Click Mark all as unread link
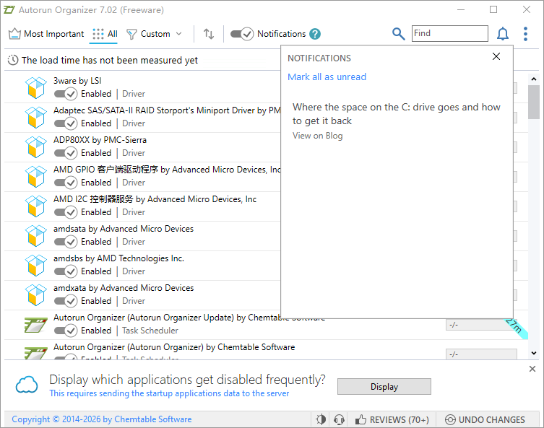Screen dimensions: 544x428 pos(327,77)
